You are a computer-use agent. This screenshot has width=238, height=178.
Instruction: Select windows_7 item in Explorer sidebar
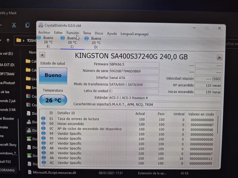coord(8,153)
